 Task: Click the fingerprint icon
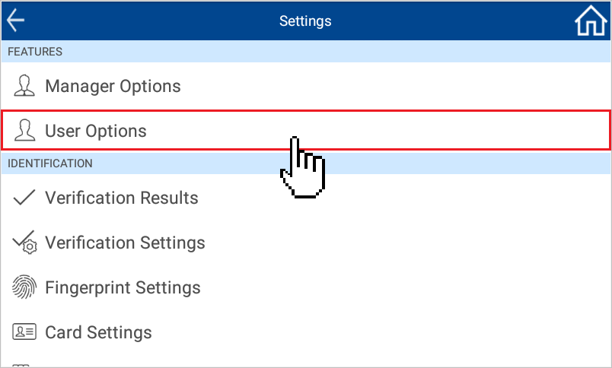(x=24, y=287)
